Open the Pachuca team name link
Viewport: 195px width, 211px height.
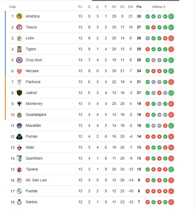[x=33, y=82]
